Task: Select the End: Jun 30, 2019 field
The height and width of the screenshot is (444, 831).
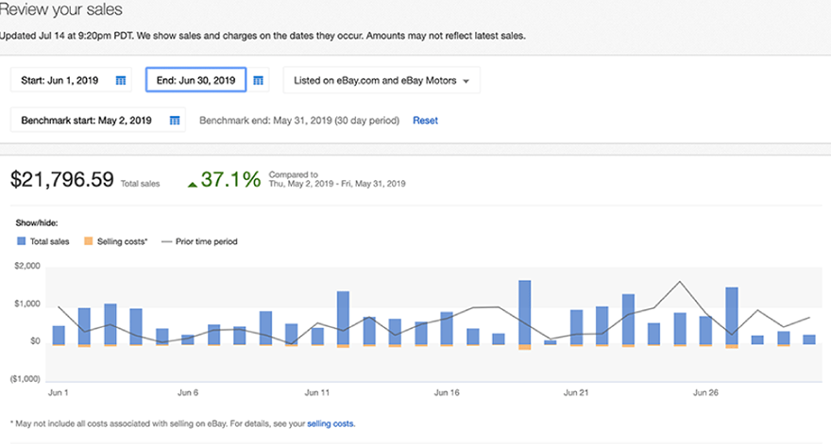Action: pos(195,80)
